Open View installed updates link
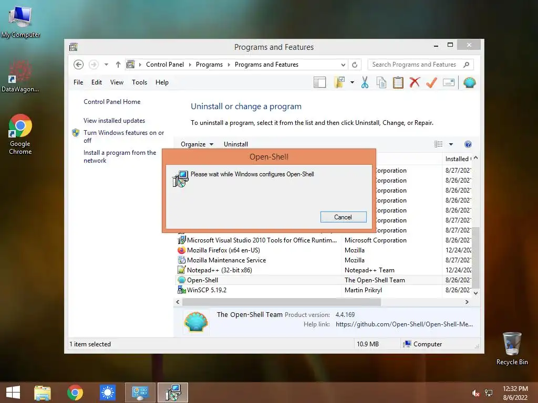This screenshot has height=403, width=538. [114, 121]
